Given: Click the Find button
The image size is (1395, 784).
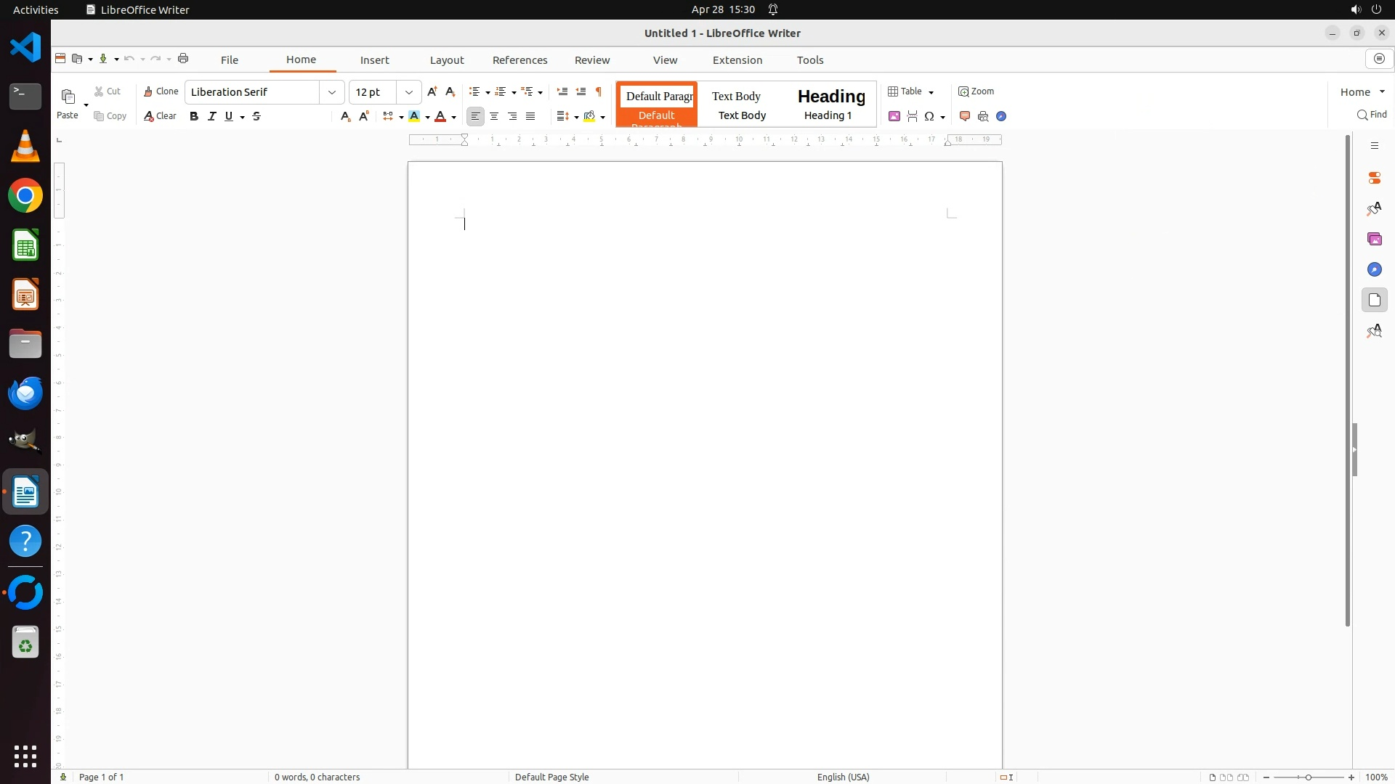Looking at the screenshot, I should pos(1372,115).
